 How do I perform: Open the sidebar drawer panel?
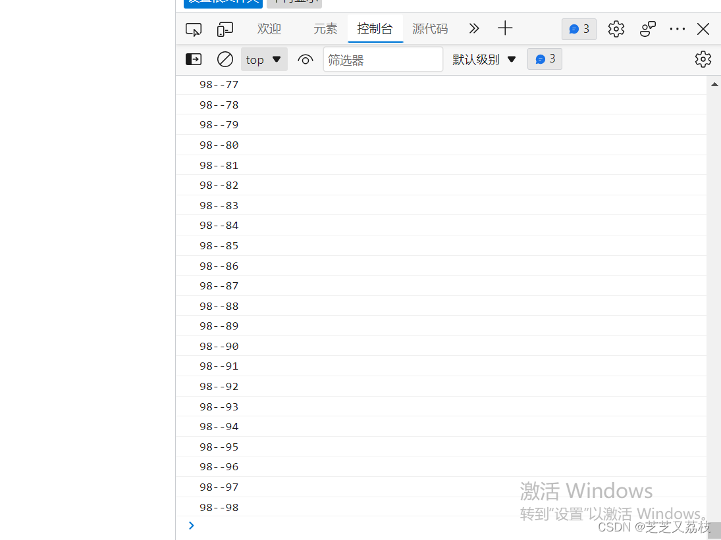pos(193,59)
